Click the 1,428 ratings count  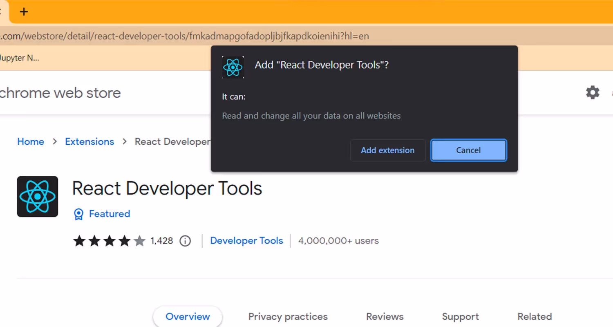pos(162,241)
